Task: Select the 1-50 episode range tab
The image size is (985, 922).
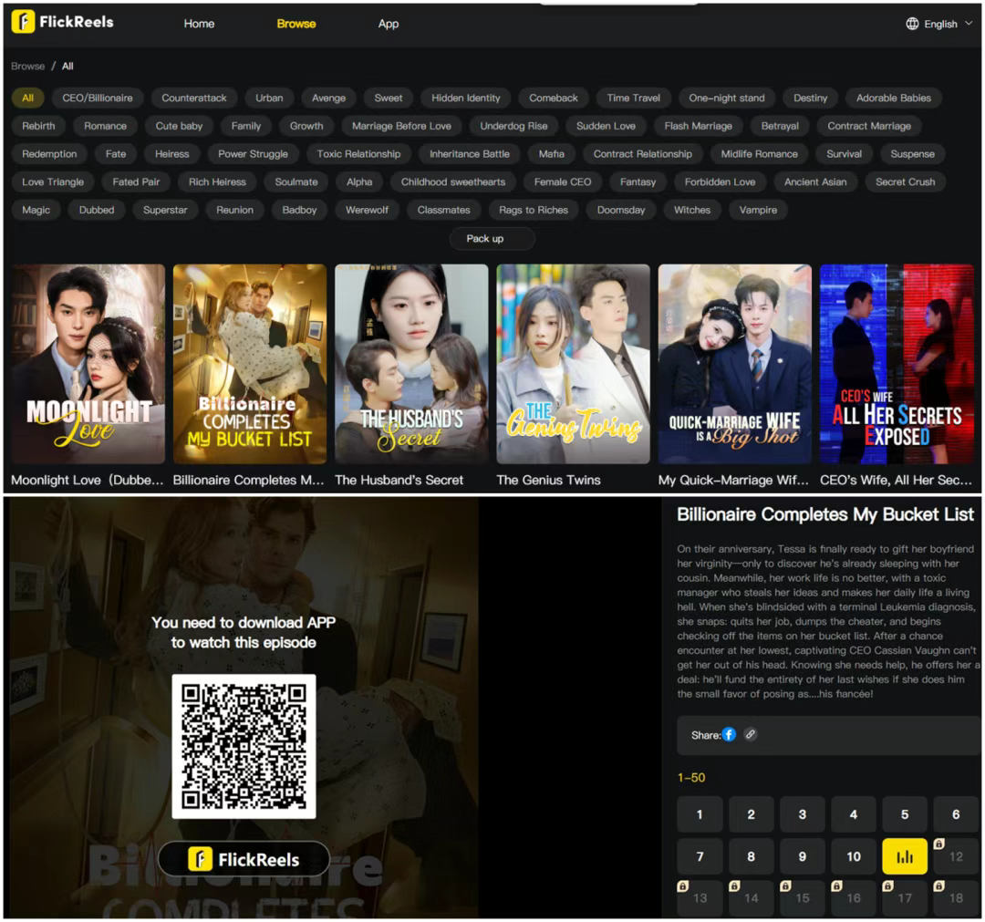Action: pos(691,778)
